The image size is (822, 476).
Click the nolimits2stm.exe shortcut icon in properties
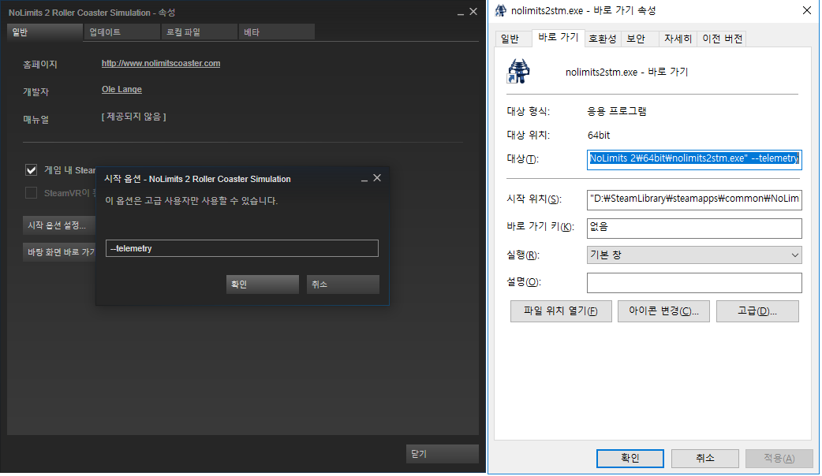click(518, 71)
